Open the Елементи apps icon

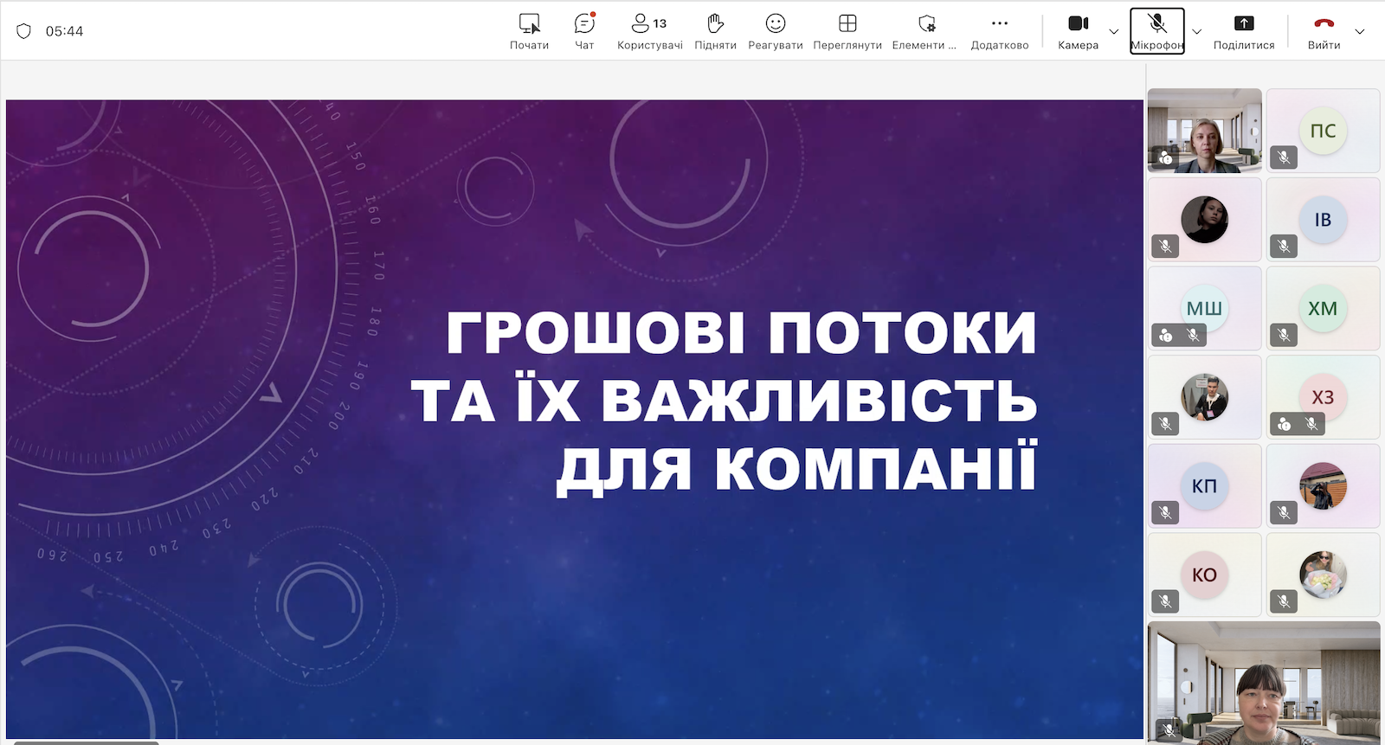(925, 31)
